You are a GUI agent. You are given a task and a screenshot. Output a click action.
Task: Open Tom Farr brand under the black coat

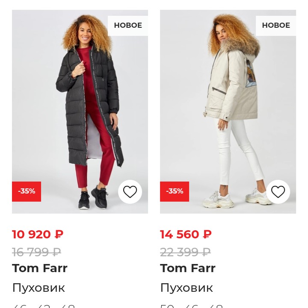[40, 268]
